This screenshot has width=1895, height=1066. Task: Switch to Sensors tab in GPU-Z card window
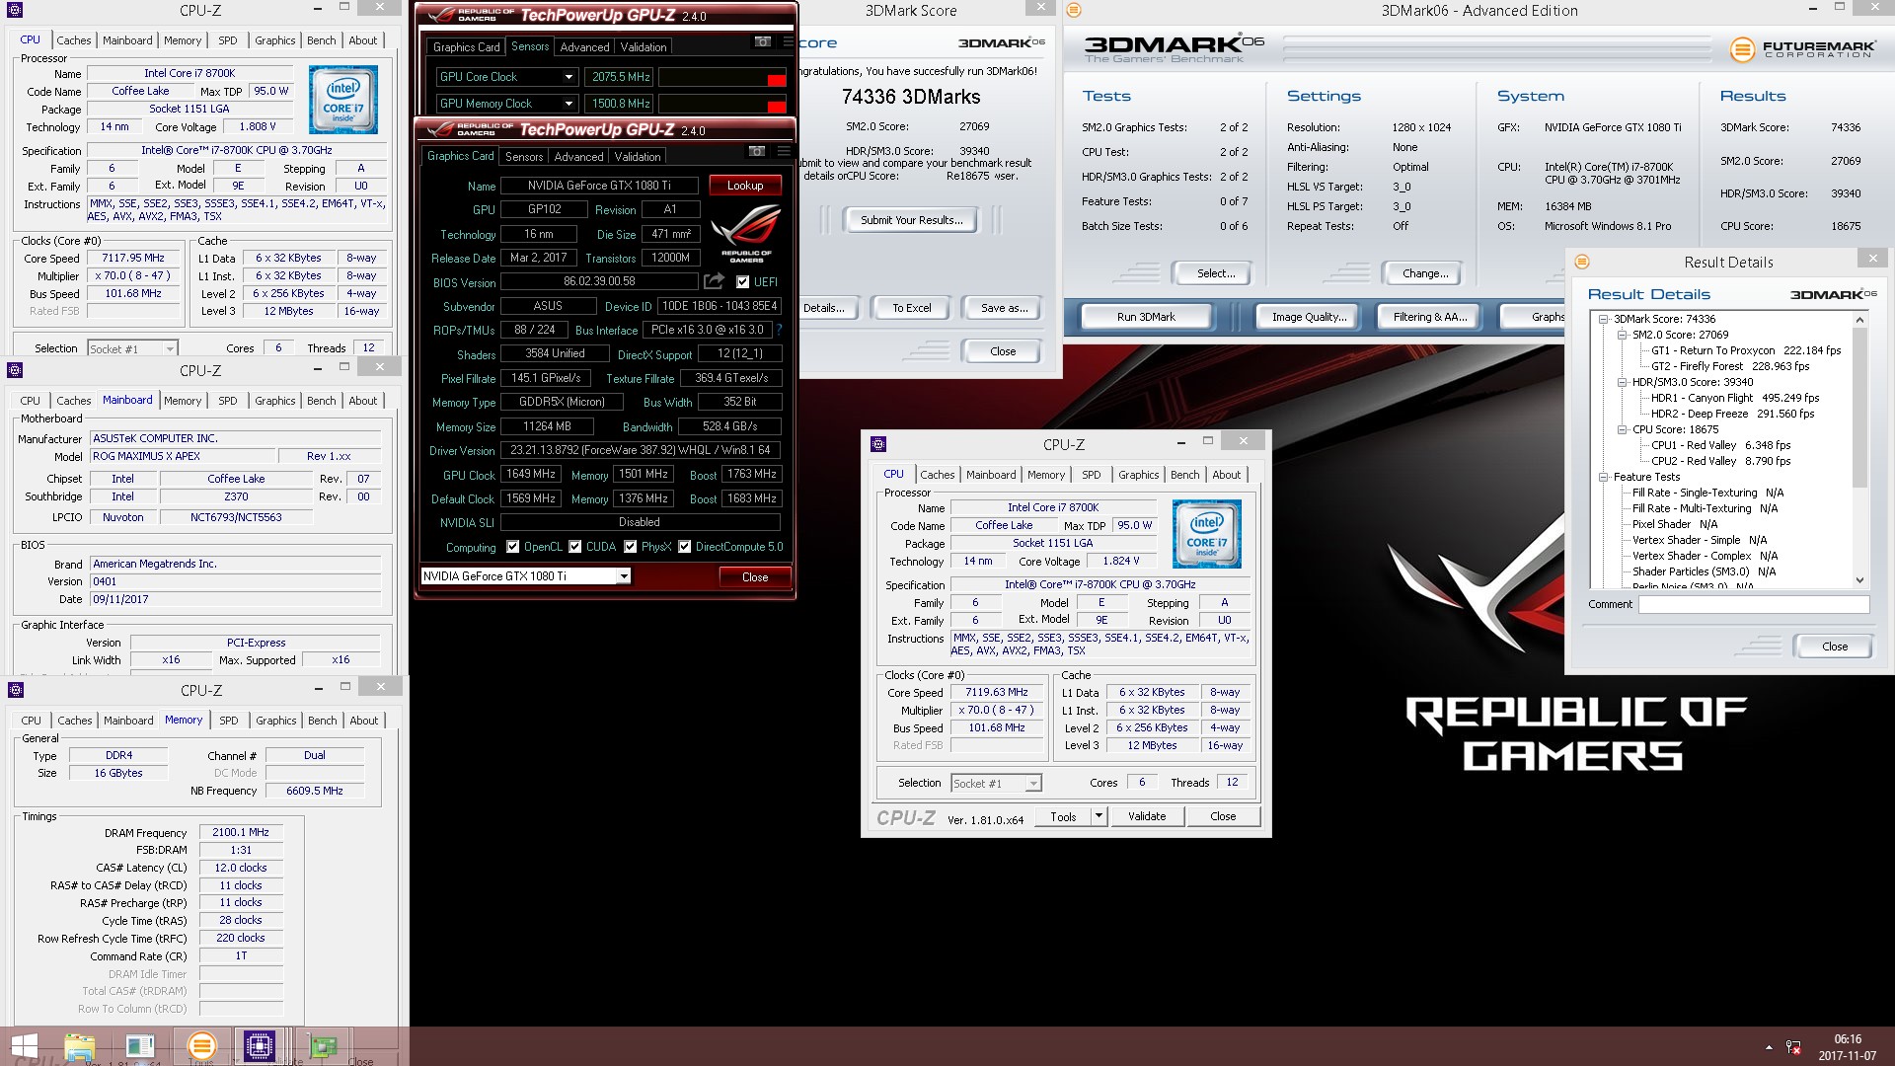point(524,157)
